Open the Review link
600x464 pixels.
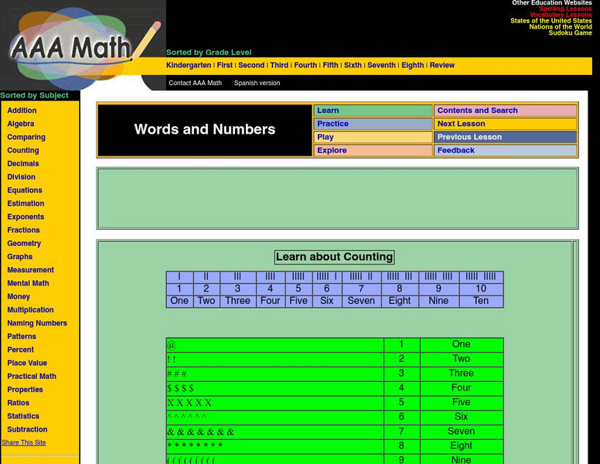[x=442, y=65]
